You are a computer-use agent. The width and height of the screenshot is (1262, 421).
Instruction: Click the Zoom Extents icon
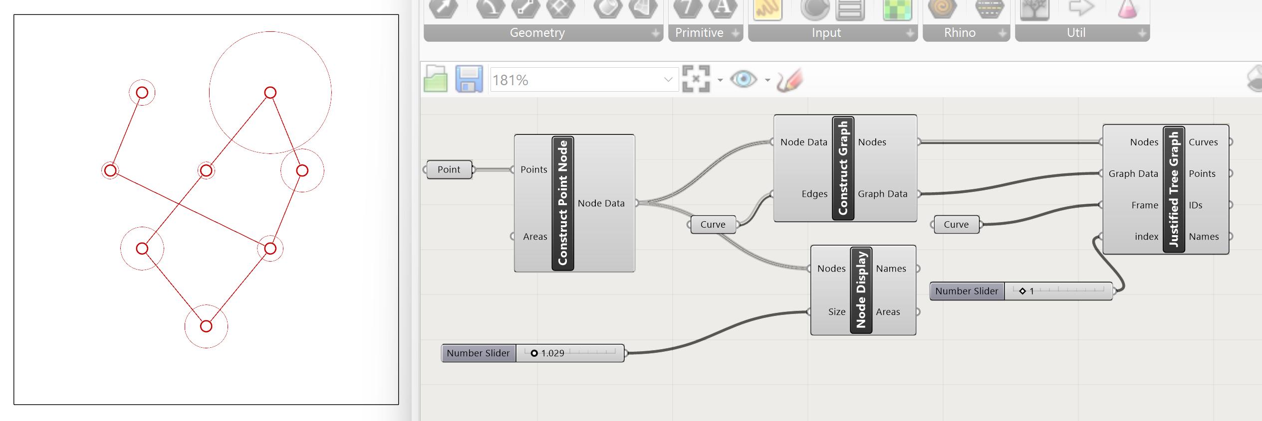pyautogui.click(x=696, y=79)
